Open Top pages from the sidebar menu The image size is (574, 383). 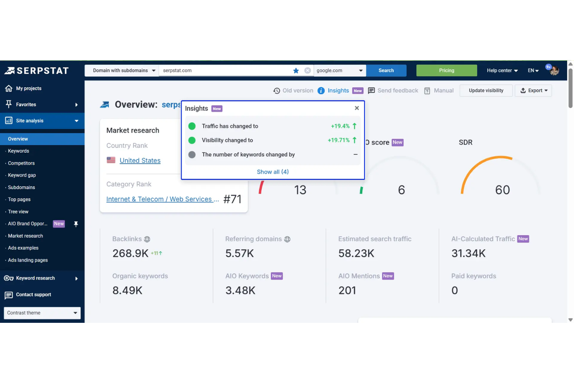[x=19, y=199]
